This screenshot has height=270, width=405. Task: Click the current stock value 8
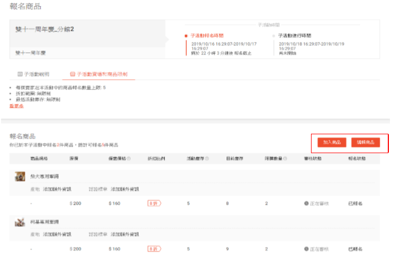point(227,203)
